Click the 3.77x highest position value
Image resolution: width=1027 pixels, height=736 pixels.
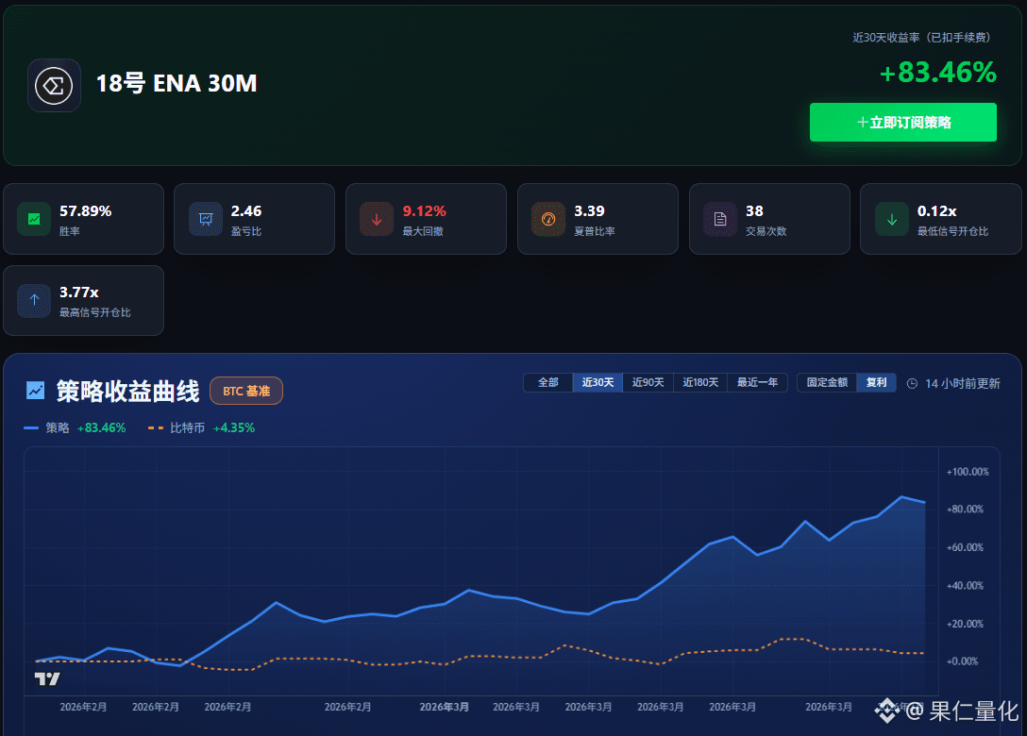(x=79, y=293)
